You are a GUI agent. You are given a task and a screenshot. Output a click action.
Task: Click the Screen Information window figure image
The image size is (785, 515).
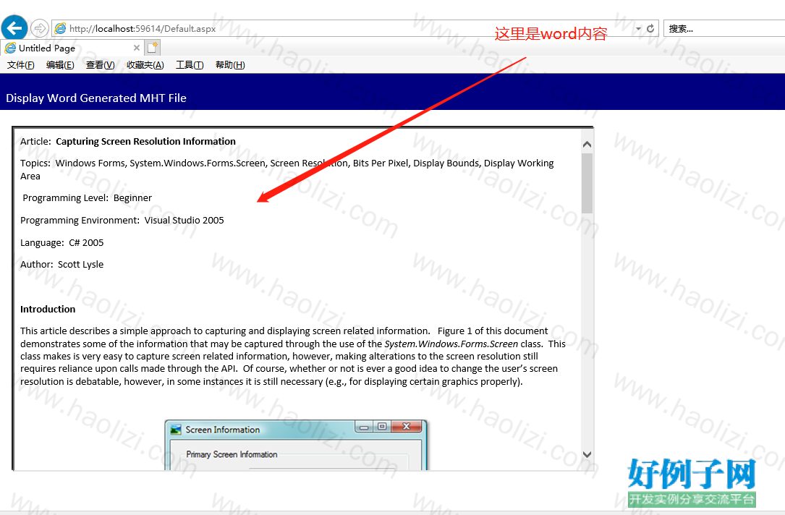[x=296, y=445]
